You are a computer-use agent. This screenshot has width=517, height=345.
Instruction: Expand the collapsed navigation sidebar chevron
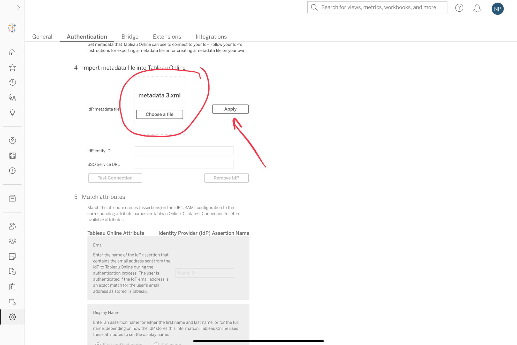click(x=18, y=8)
